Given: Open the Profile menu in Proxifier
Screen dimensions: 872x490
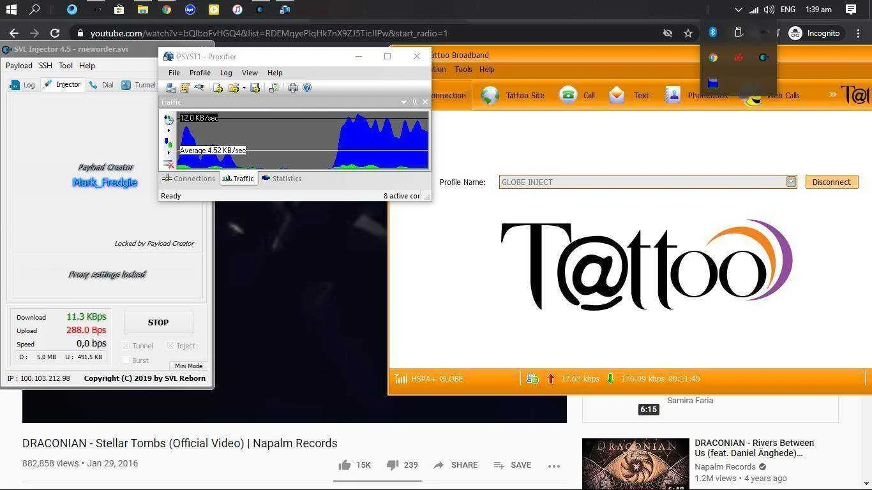Looking at the screenshot, I should coord(200,73).
